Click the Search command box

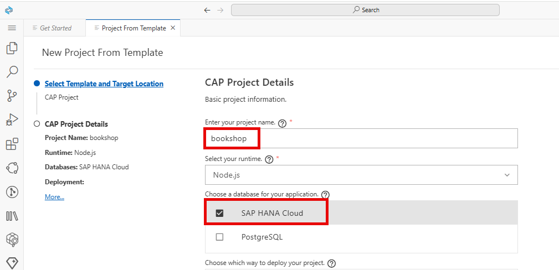point(365,10)
